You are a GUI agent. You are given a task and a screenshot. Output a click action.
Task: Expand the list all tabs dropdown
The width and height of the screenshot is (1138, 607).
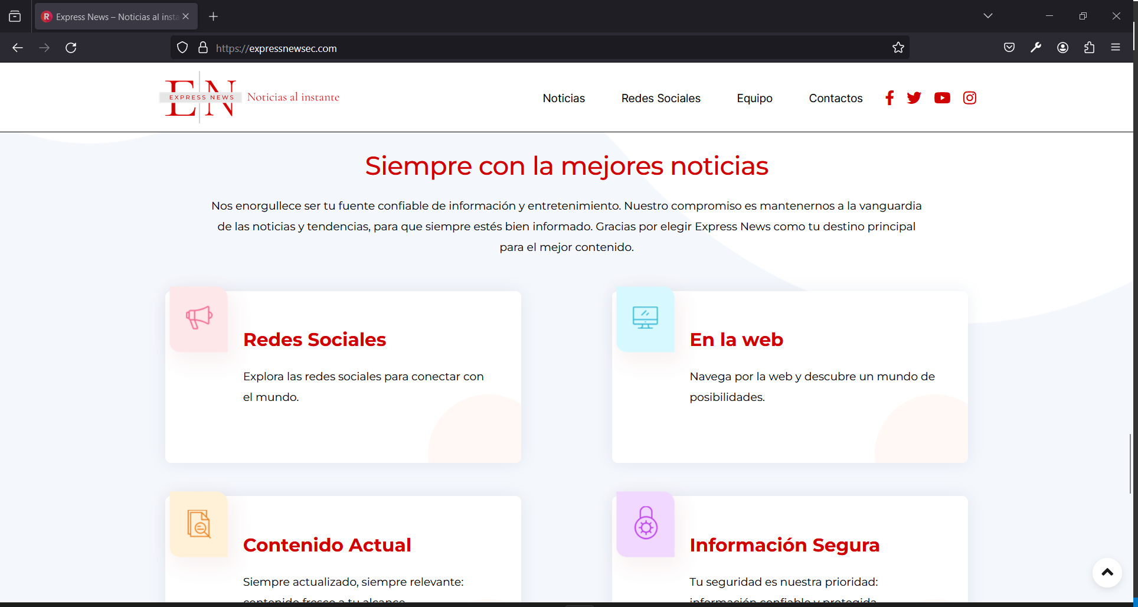(988, 16)
